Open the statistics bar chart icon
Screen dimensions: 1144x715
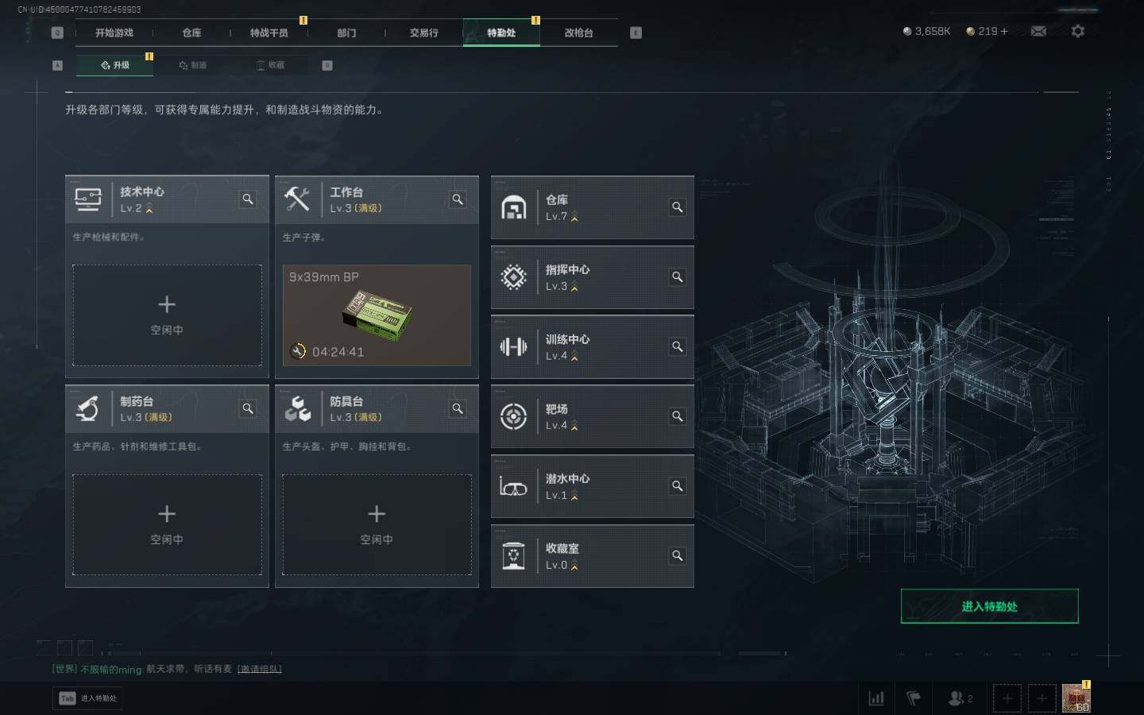[876, 698]
